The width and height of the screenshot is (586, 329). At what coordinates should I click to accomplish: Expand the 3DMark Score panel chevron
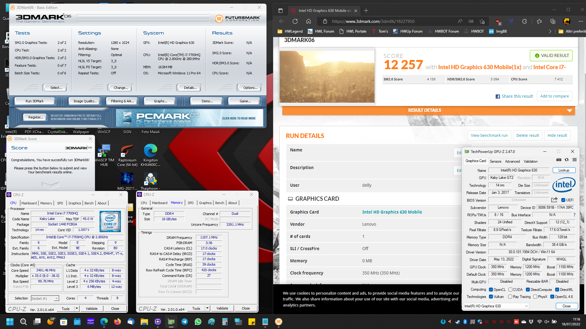(50, 185)
